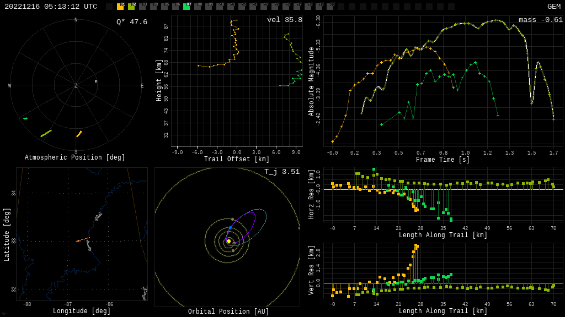Click the Q* 47.6 value
The image size is (565, 317).
point(131,22)
